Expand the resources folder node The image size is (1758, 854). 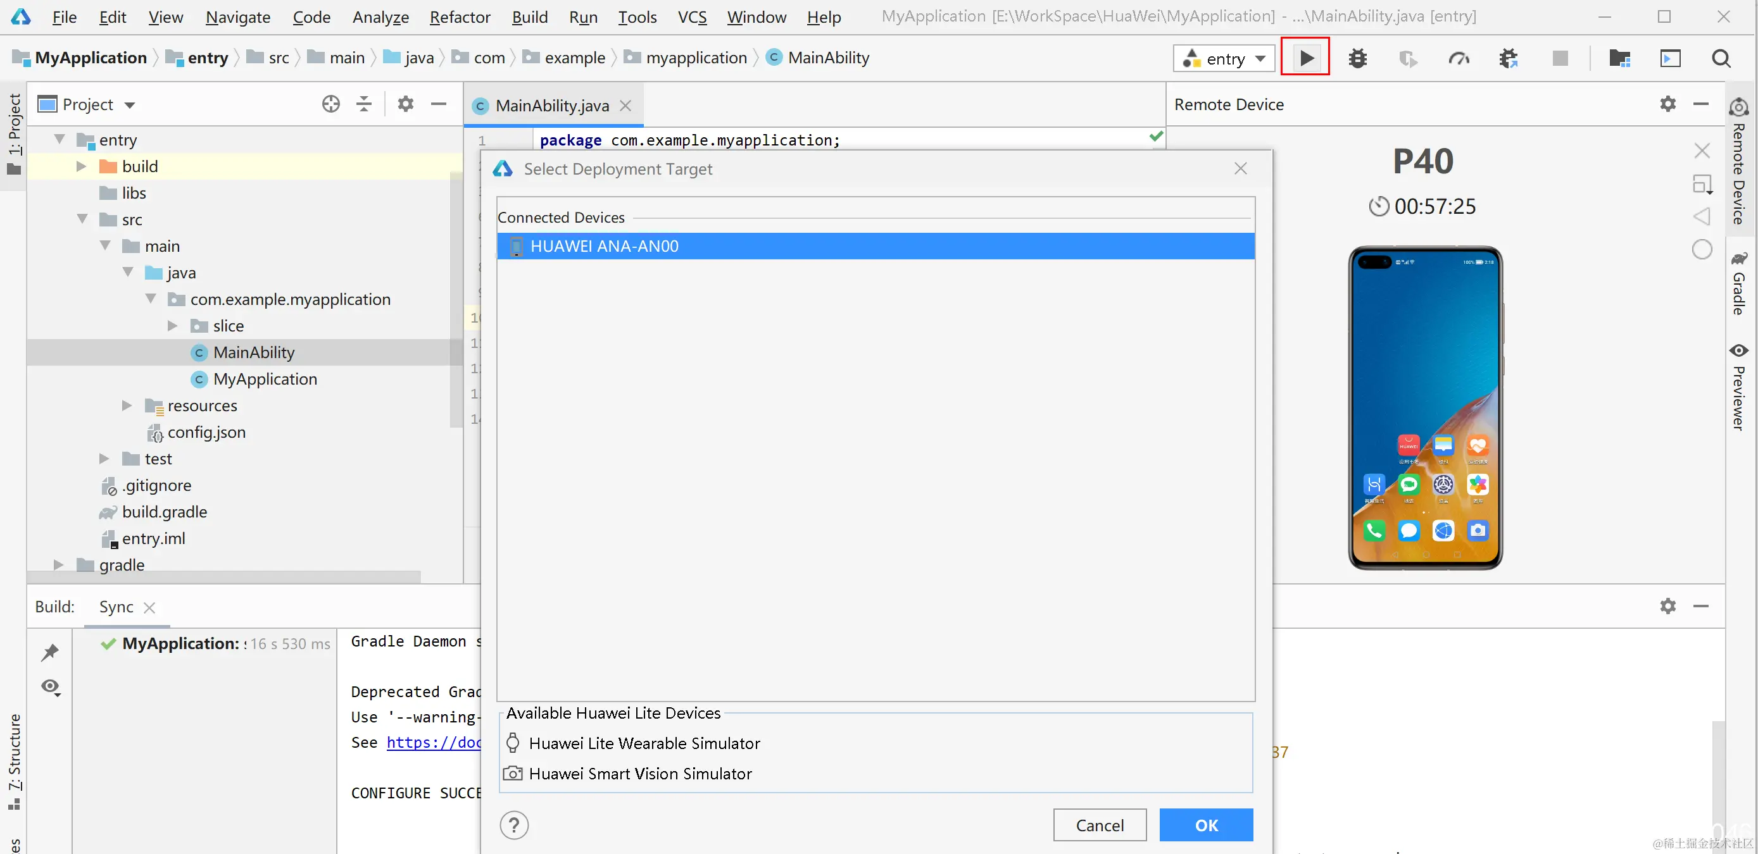127,406
